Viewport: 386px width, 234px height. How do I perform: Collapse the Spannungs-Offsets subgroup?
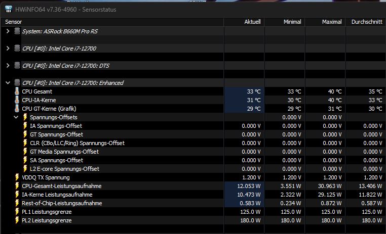pos(16,117)
